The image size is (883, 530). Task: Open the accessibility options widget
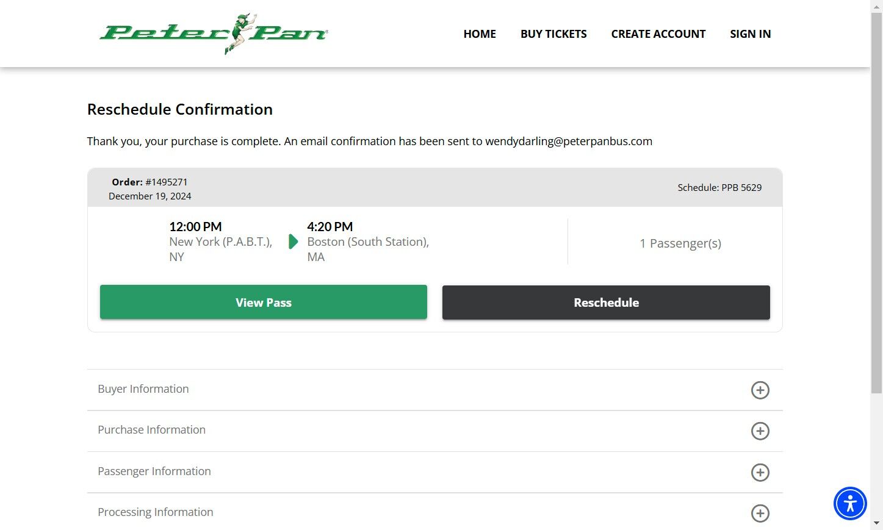point(850,504)
